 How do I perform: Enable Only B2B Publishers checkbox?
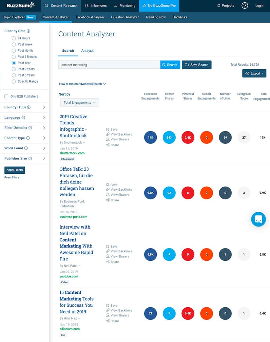[x=6, y=96]
